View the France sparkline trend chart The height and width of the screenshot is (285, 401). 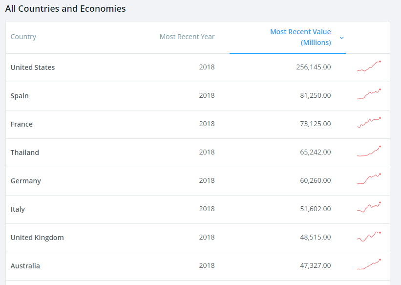point(369,122)
